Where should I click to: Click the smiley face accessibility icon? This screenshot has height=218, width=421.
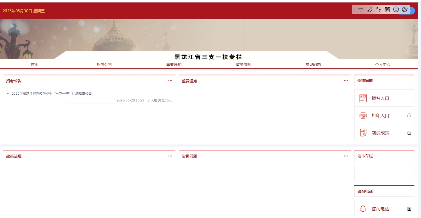pos(396,9)
